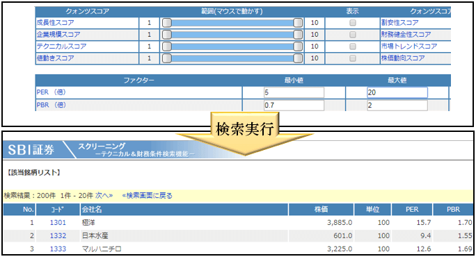Open the 割安性スコア link

click(400, 23)
